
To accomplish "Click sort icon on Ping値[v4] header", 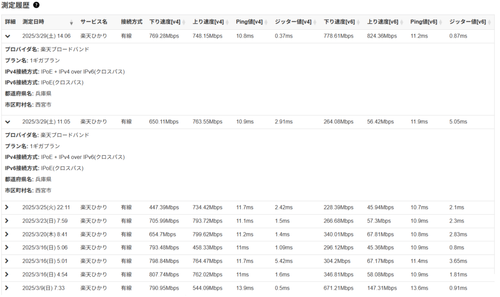I will pyautogui.click(x=266, y=22).
